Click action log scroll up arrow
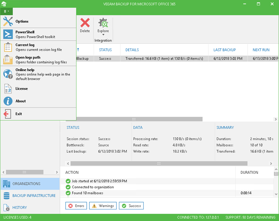 (276, 169)
